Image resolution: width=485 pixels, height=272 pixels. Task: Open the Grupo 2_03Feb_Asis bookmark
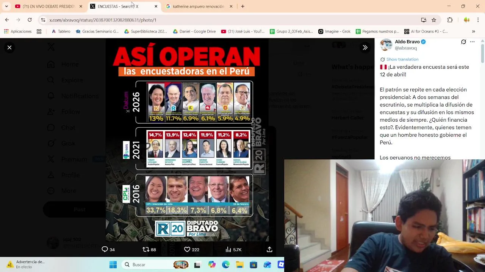[x=291, y=31]
